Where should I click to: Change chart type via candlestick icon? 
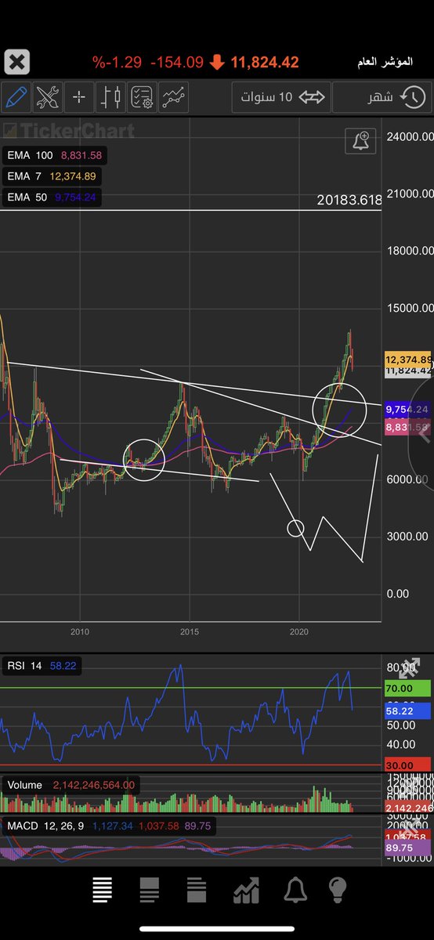click(110, 97)
